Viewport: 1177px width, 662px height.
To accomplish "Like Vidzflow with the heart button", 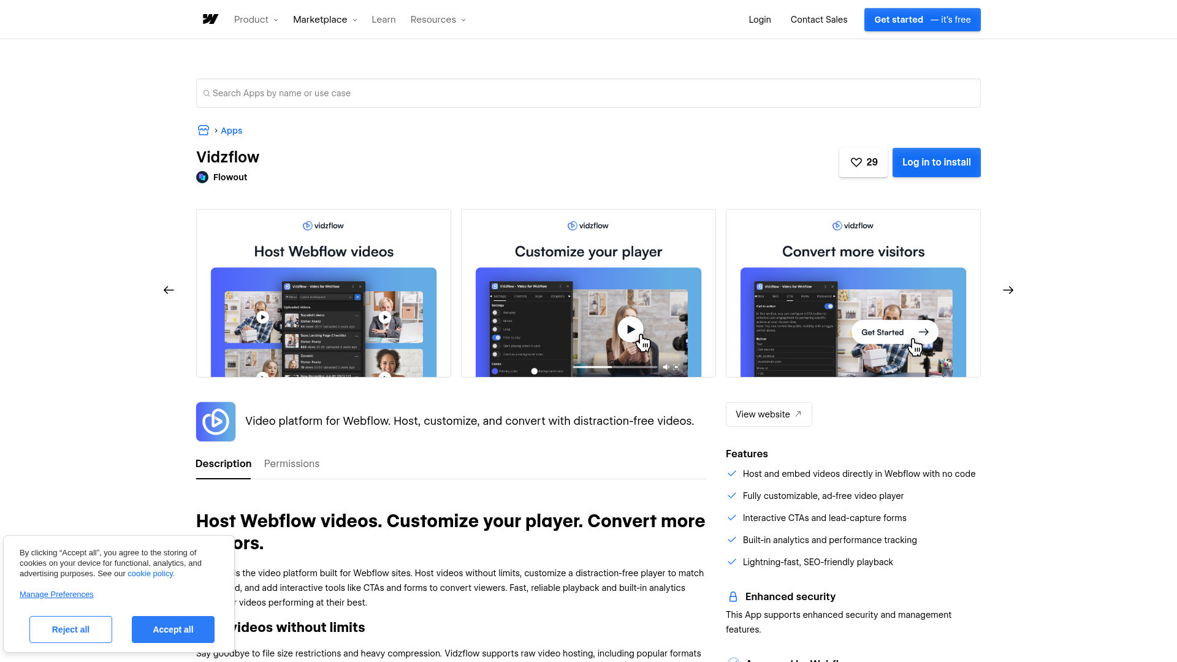I will (863, 162).
